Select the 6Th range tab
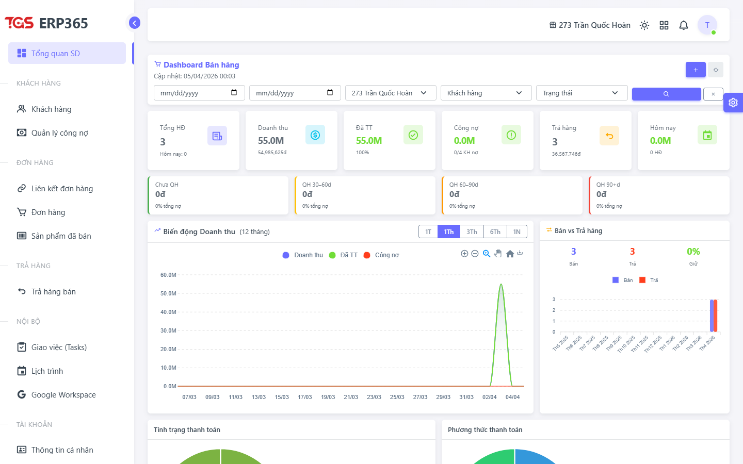This screenshot has height=464, width=743. tap(495, 232)
